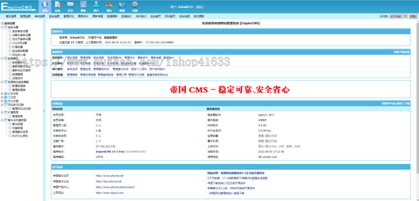Click the 退出 logout link
This screenshot has width=419, height=201.
(199, 7)
